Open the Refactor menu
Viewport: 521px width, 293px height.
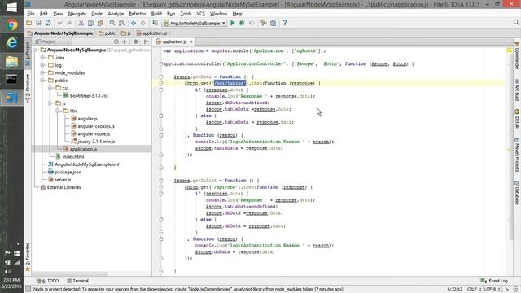click(x=138, y=14)
